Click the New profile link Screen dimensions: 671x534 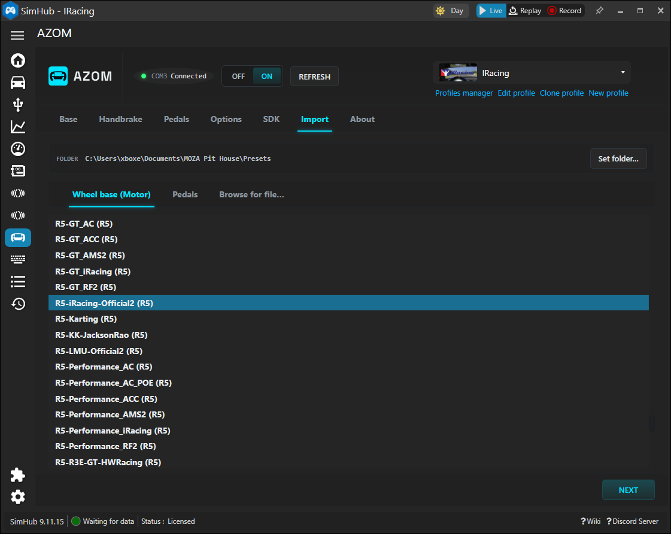tap(608, 93)
